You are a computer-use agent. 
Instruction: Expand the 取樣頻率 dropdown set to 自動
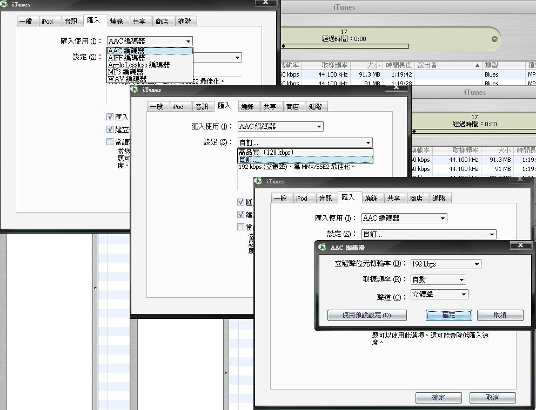click(x=438, y=279)
